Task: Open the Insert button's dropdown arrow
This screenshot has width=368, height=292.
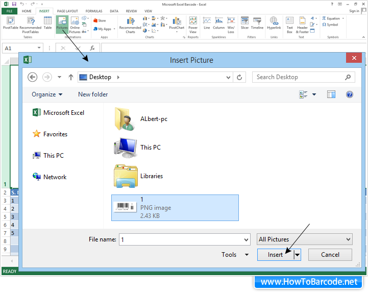Action: tap(298, 255)
